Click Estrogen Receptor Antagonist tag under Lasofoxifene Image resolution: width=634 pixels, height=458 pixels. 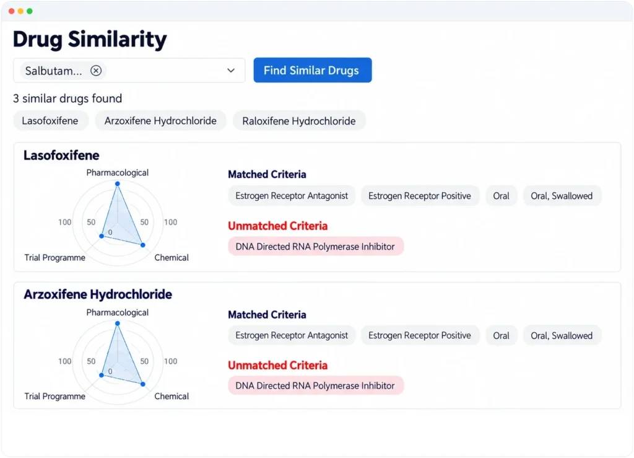[292, 196]
